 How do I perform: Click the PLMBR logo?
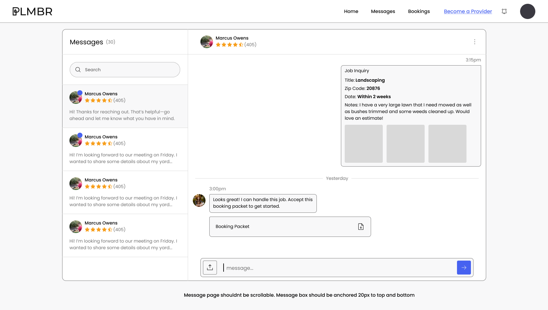[32, 11]
